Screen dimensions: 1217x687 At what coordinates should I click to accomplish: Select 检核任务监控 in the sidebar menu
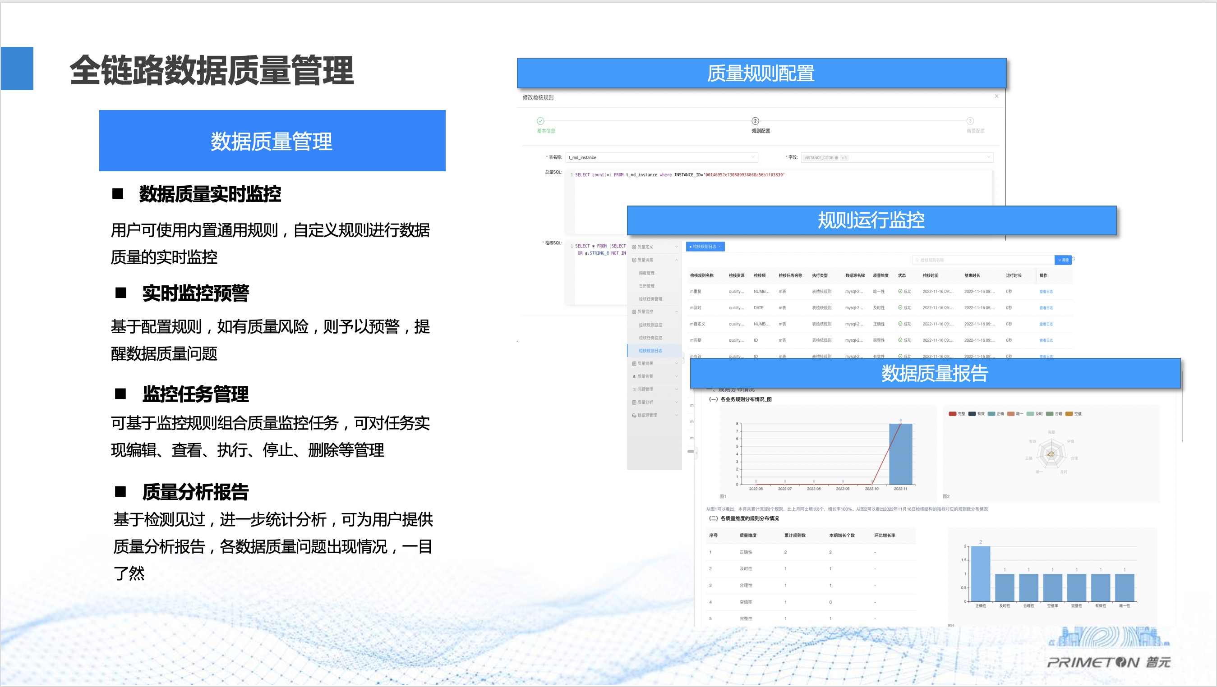pos(650,338)
